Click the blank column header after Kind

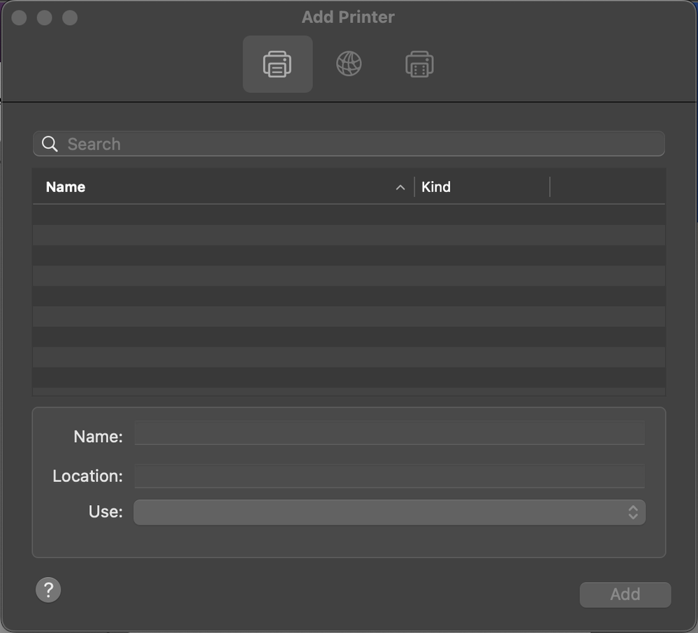pyautogui.click(x=606, y=187)
